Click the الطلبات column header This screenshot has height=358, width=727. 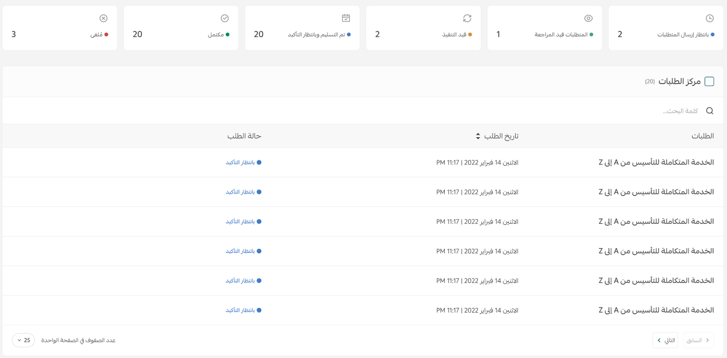tap(702, 136)
